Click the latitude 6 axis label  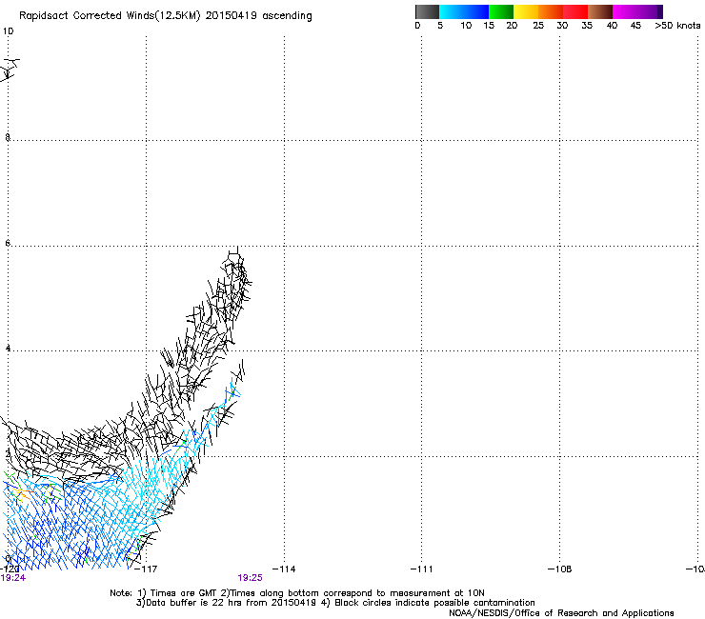click(8, 243)
